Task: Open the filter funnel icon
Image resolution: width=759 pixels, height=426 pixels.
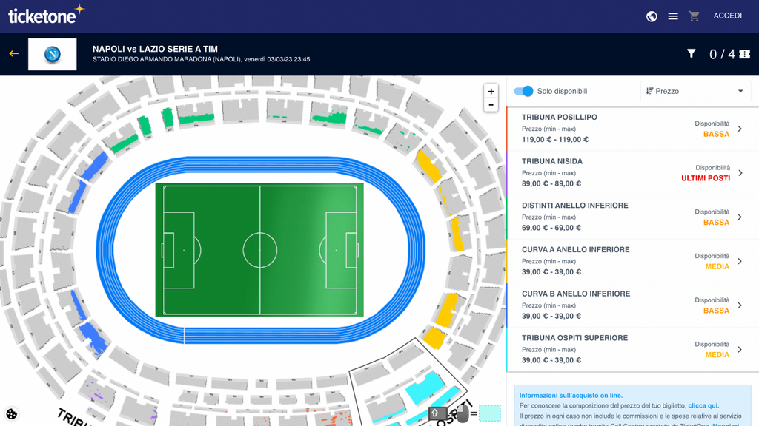Action: [x=692, y=53]
